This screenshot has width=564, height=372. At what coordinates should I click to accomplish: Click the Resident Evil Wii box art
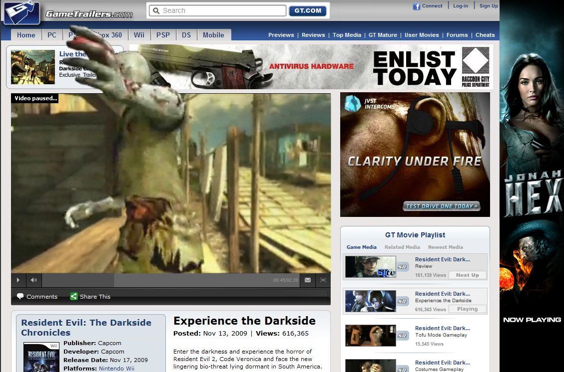(41, 357)
